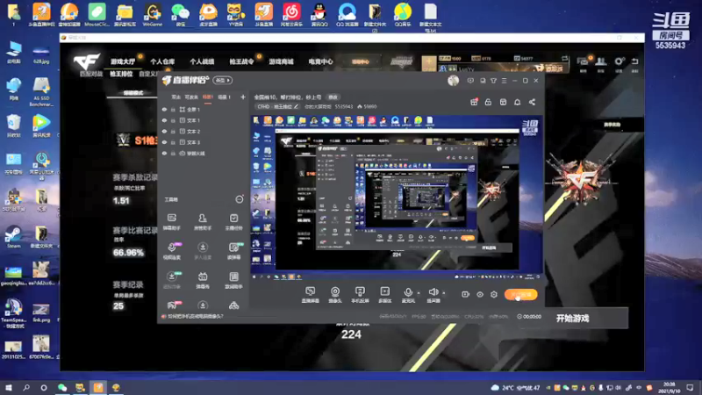This screenshot has height=395, width=702.
Task: Toggle visibility of the 全屏 1 source
Action: pyautogui.click(x=164, y=109)
